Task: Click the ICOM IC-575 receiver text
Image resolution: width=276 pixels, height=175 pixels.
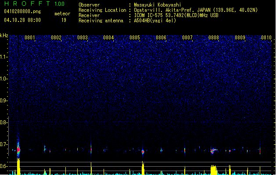Action: (176, 15)
